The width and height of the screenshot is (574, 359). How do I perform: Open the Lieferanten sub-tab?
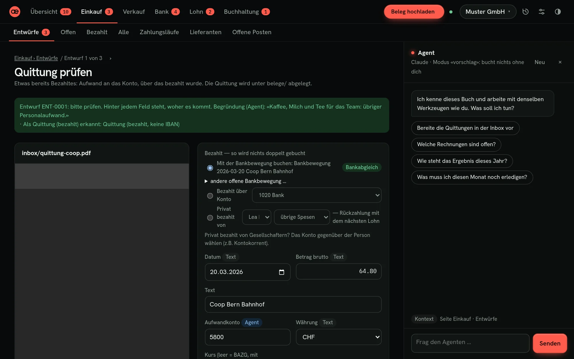pos(205,32)
